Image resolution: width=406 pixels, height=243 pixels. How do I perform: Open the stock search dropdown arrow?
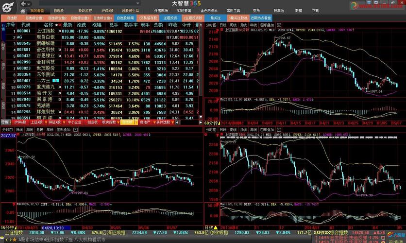click(x=138, y=3)
